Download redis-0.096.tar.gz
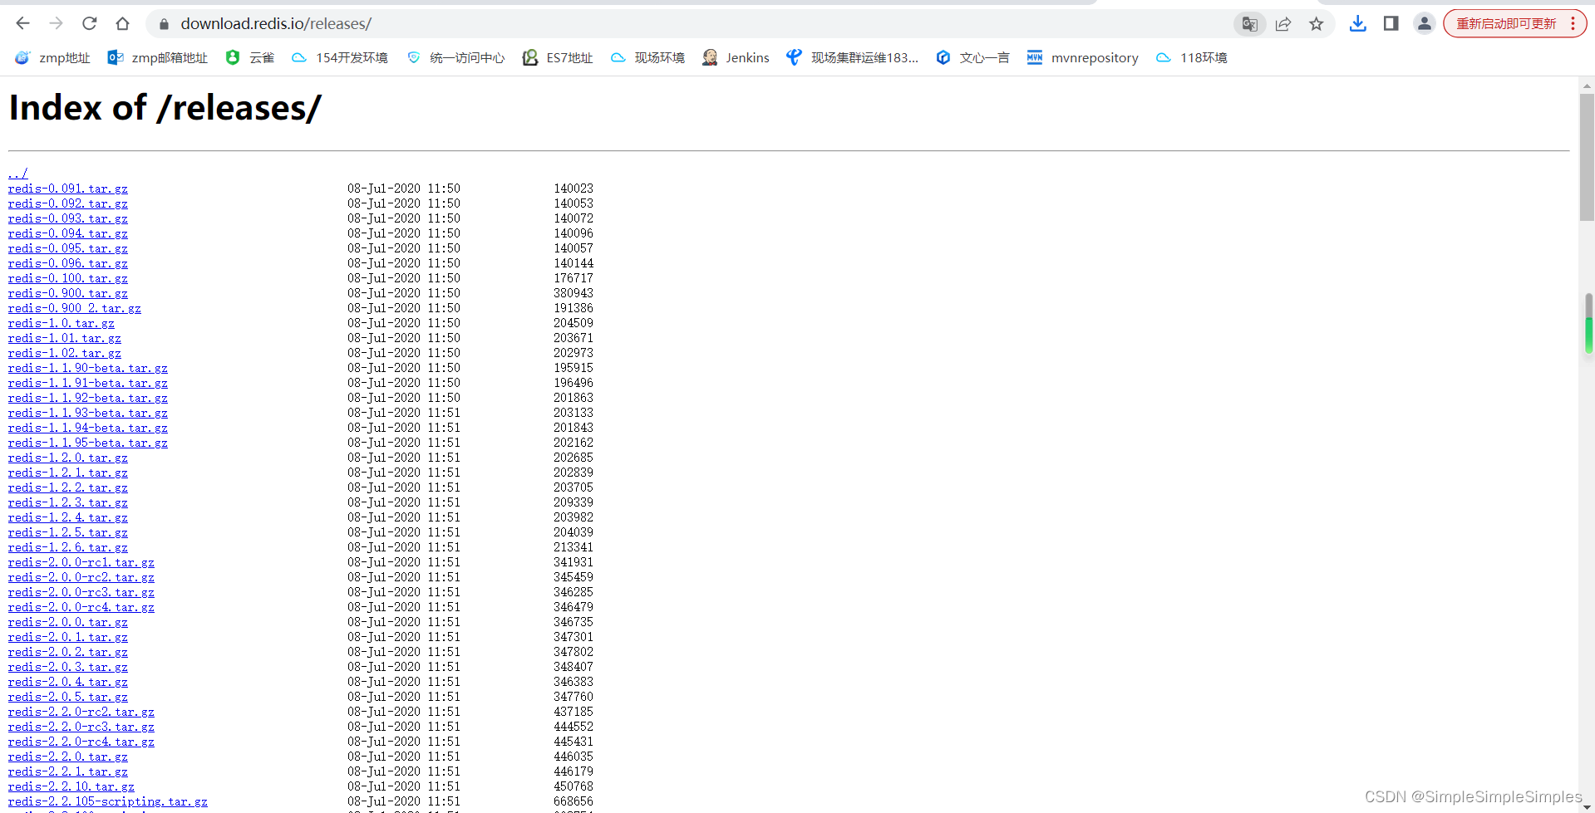The width and height of the screenshot is (1595, 813). (x=68, y=263)
